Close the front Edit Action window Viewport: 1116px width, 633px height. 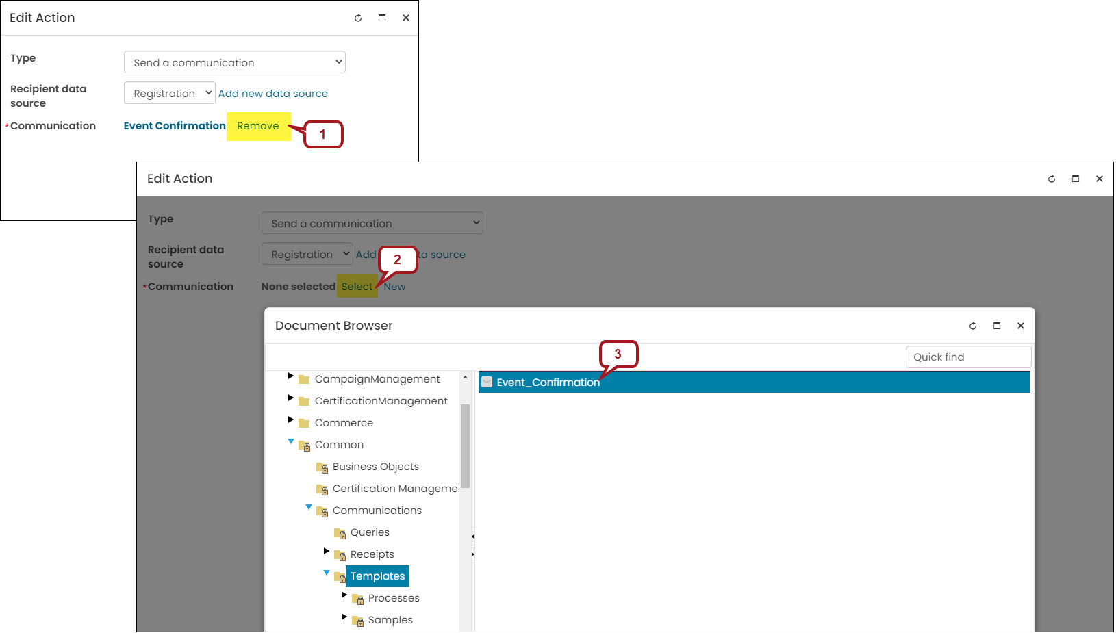pyautogui.click(x=1100, y=179)
